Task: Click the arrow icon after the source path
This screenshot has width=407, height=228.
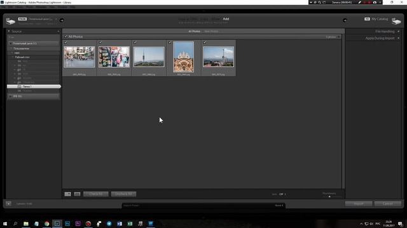Action: [62, 20]
